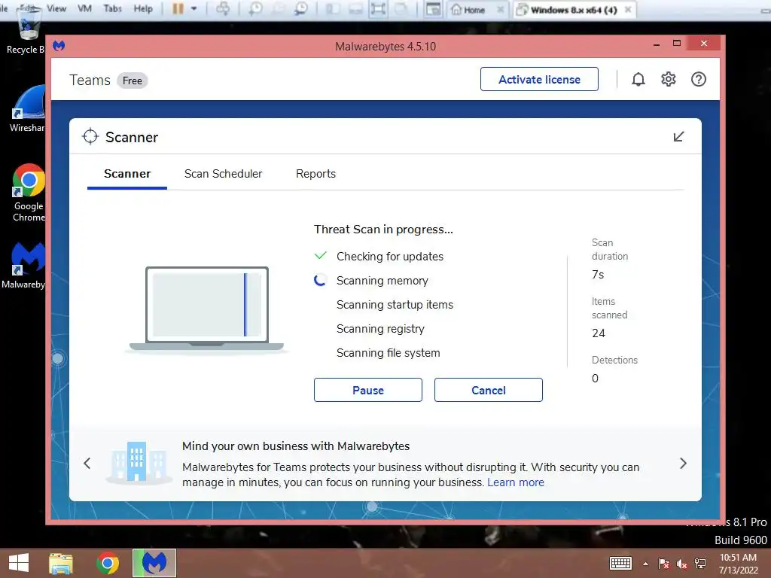Select the Windows 8.x x64 (4) tab

[x=573, y=10]
